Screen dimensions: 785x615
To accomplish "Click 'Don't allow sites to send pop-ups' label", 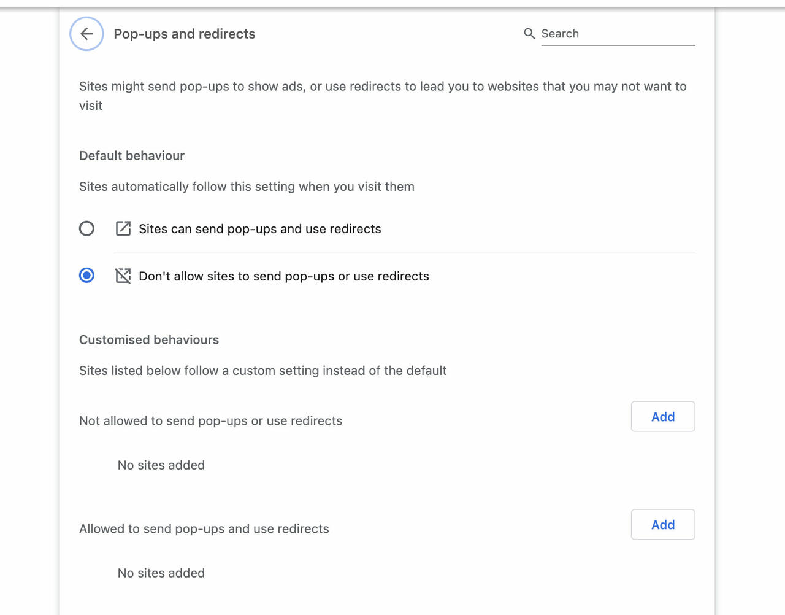I will (284, 276).
